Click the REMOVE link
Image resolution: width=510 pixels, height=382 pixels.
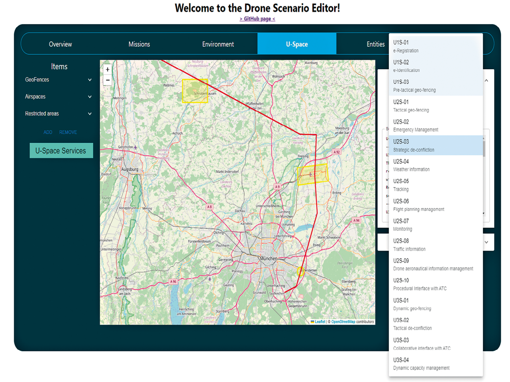click(68, 132)
